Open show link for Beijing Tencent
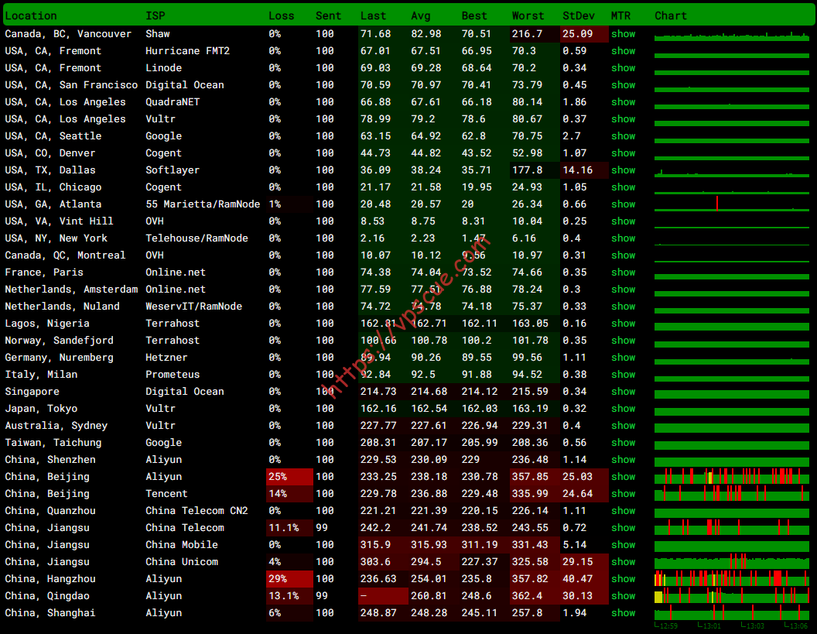 [623, 494]
